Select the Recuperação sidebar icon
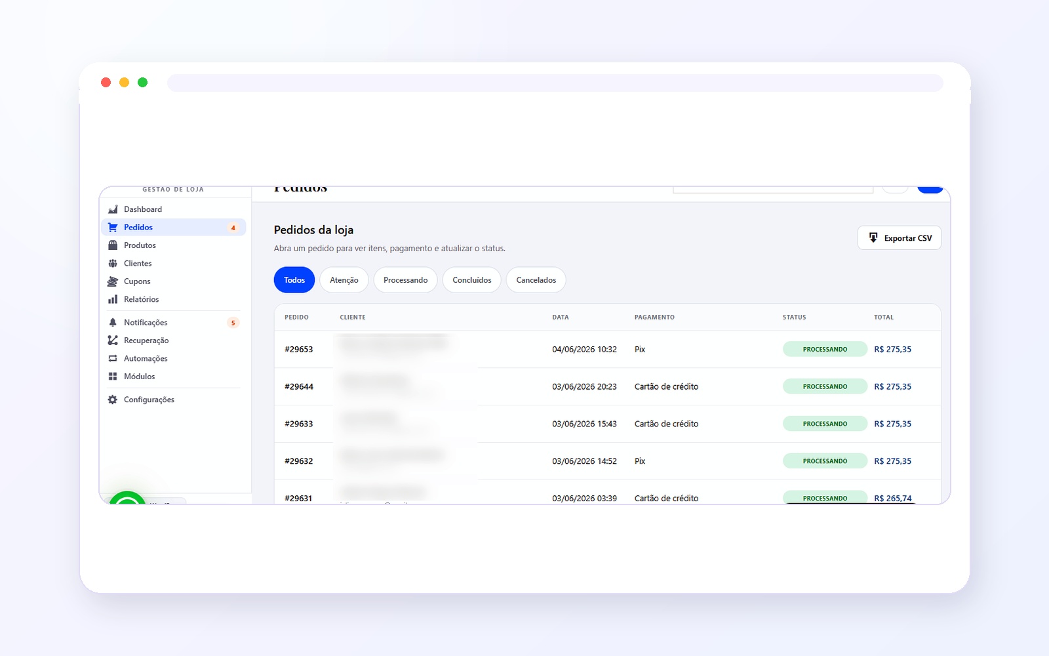Viewport: 1049px width, 656px height. 113,340
